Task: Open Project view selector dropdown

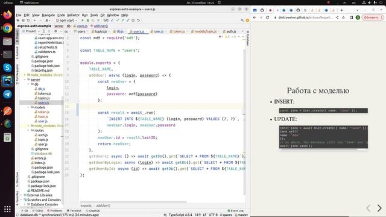Action: pos(31,31)
